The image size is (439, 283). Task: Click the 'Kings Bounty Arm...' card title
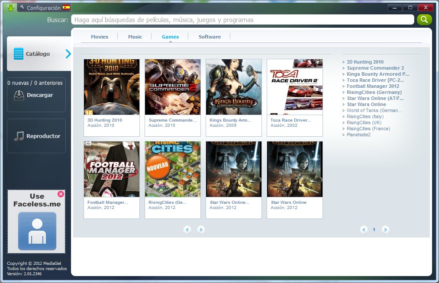point(230,120)
